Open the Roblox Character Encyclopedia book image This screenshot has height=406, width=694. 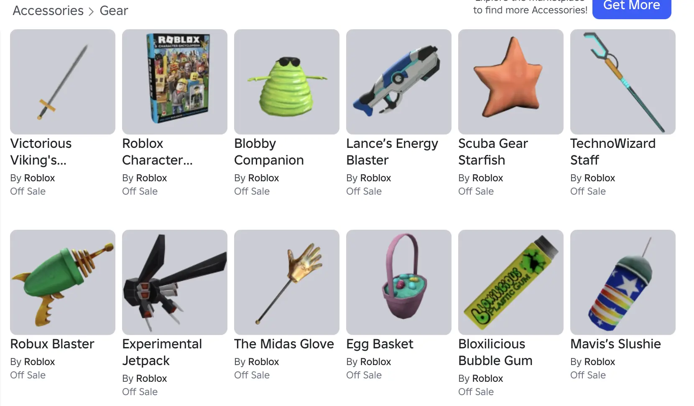click(x=175, y=82)
